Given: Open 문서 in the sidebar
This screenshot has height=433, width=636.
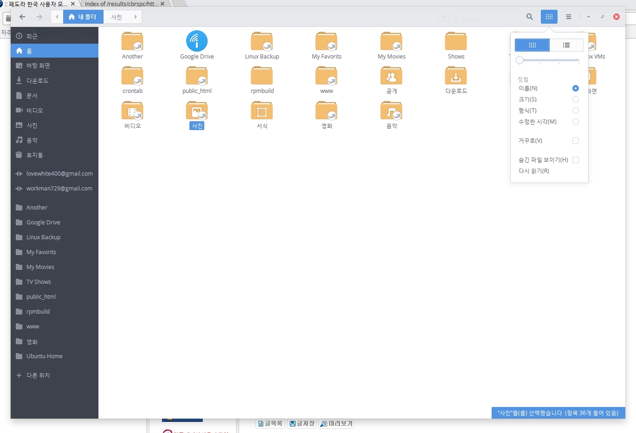Looking at the screenshot, I should 54,95.
